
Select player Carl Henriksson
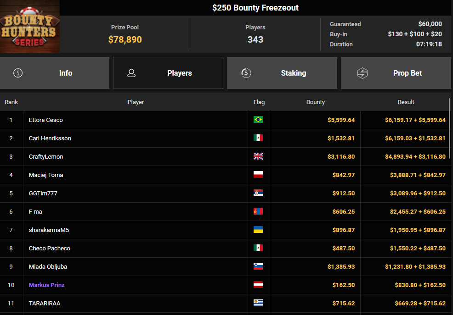point(50,138)
